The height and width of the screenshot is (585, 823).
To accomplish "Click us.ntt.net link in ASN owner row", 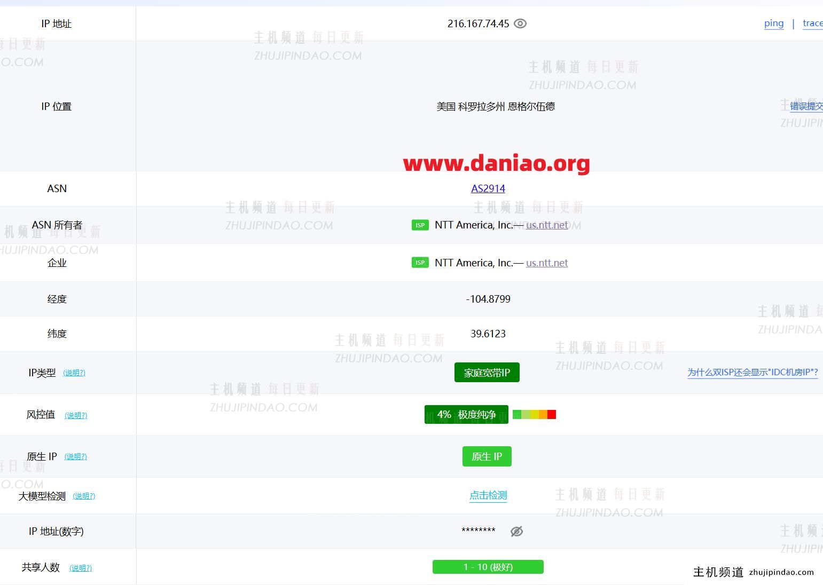I will point(546,225).
